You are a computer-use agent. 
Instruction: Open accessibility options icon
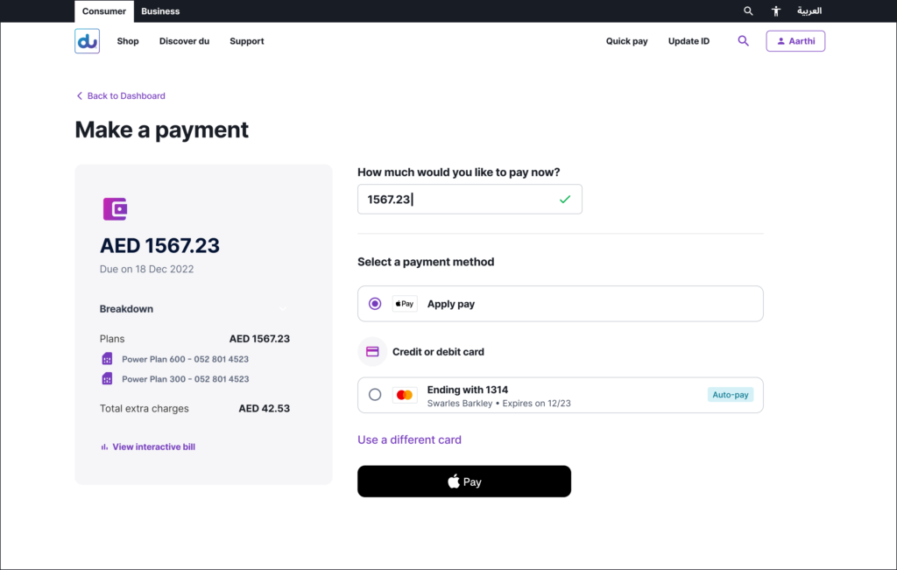click(775, 11)
